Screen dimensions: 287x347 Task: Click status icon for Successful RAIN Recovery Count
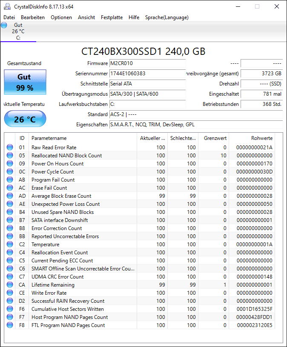click(10, 301)
